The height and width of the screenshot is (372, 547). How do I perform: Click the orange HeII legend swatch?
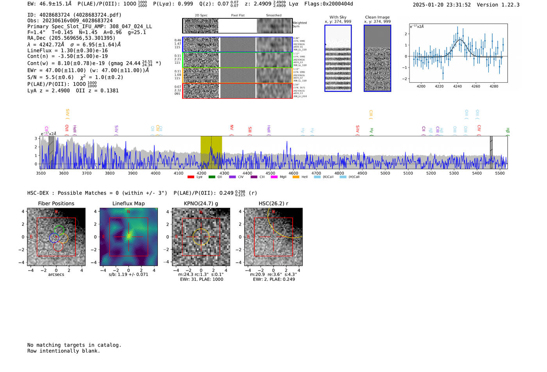click(x=296, y=177)
